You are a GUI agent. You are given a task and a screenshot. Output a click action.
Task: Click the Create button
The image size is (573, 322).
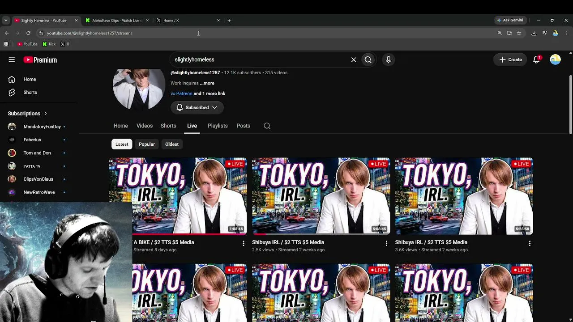(510, 59)
